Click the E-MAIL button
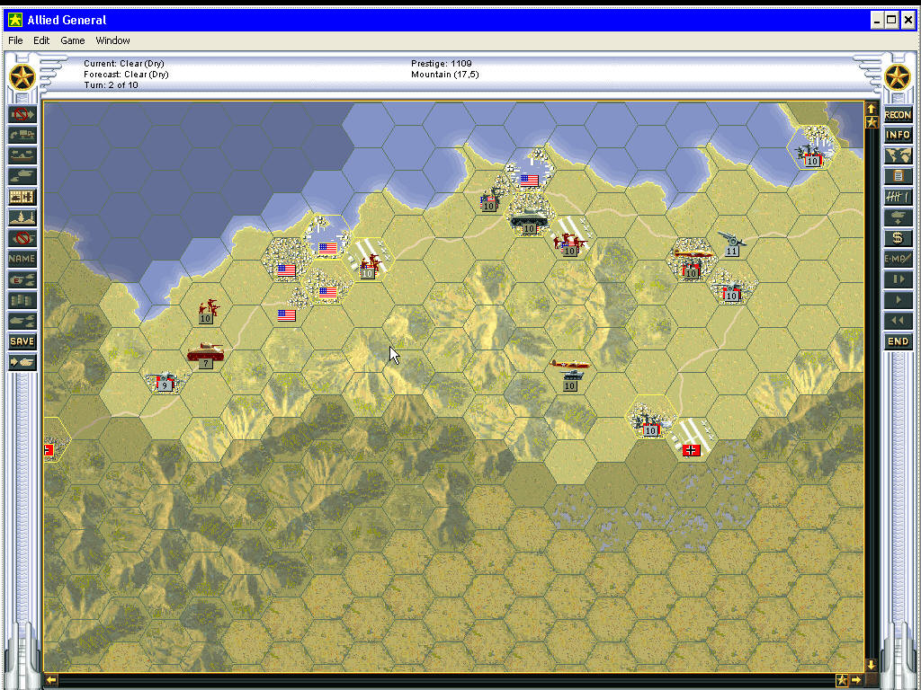Image resolution: width=921 pixels, height=690 pixels. pyautogui.click(x=899, y=259)
